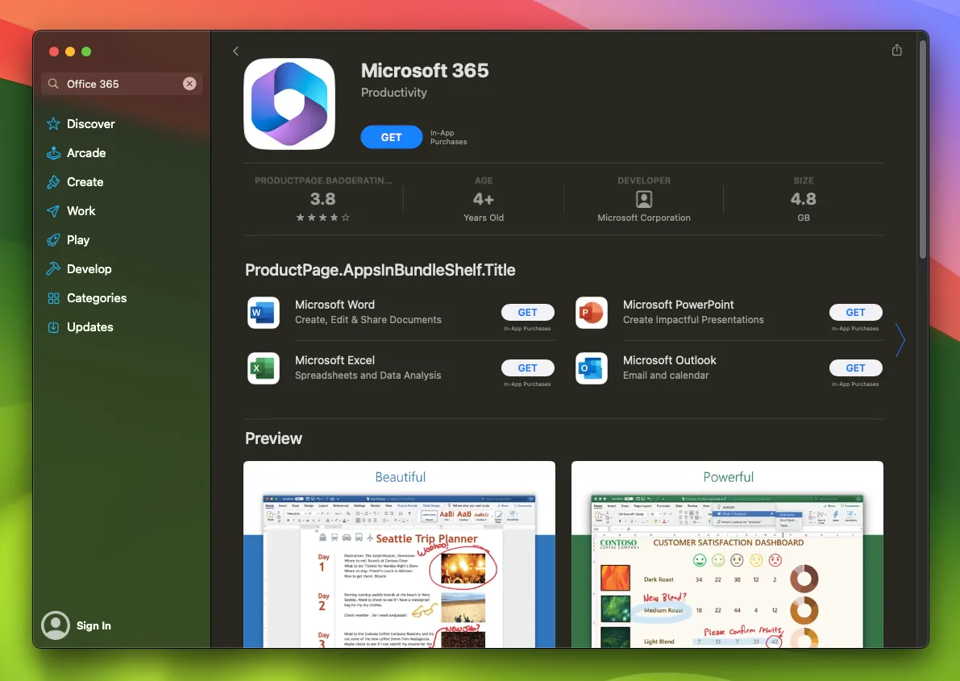The height and width of the screenshot is (681, 960).
Task: Expand the apps bundle shelf with right chevron
Action: pyautogui.click(x=900, y=340)
